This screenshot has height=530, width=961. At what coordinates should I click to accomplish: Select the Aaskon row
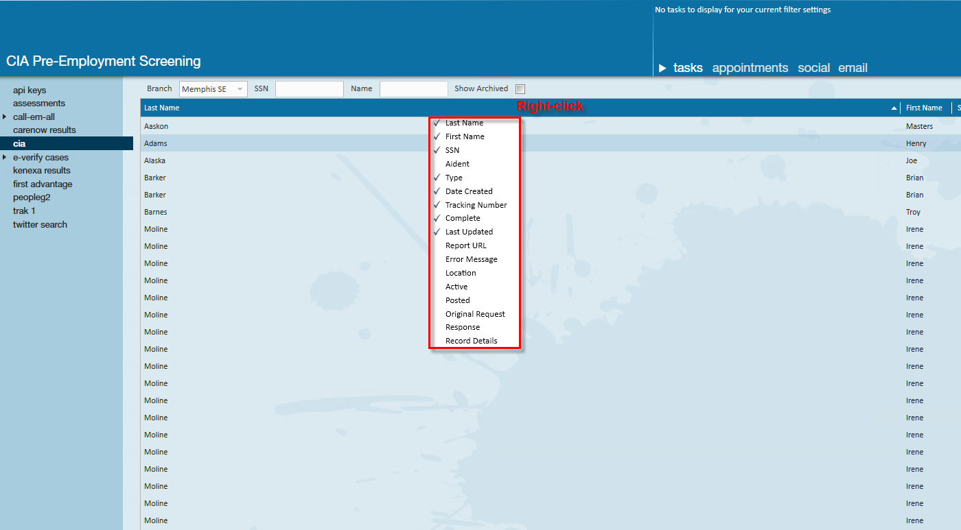(551, 126)
